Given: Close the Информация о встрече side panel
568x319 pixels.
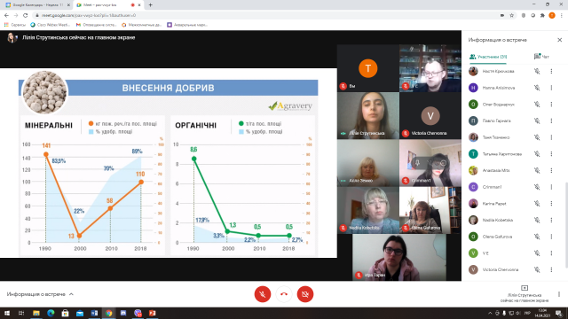Looking at the screenshot, I should (559, 40).
